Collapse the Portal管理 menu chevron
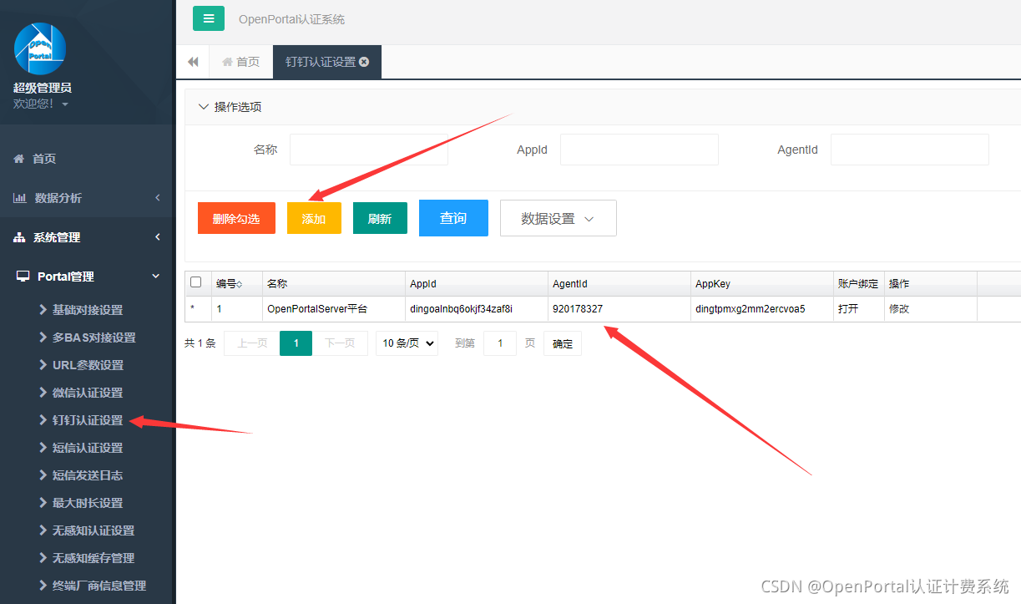The height and width of the screenshot is (604, 1021). tap(155, 277)
